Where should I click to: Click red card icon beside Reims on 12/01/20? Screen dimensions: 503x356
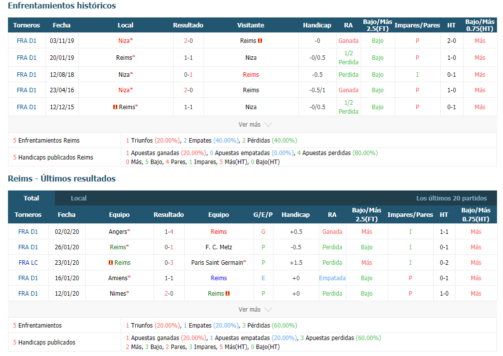coord(228,294)
